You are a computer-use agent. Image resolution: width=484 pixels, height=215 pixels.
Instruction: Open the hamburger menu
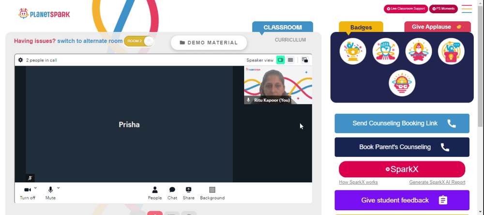tap(467, 9)
